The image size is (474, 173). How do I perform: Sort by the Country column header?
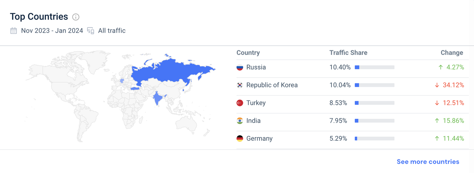(248, 53)
